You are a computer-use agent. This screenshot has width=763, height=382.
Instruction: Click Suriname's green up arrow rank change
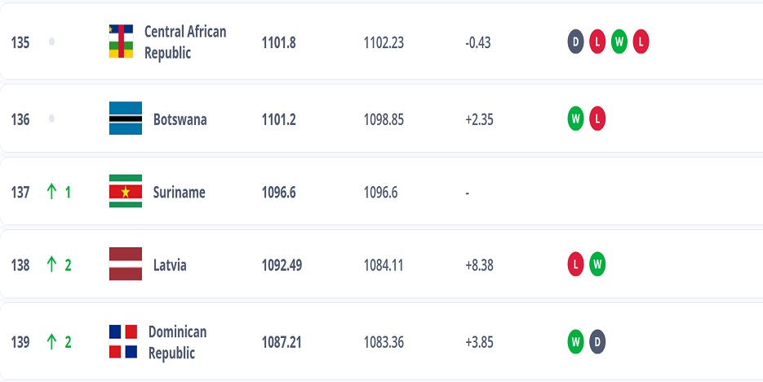[x=51, y=192]
